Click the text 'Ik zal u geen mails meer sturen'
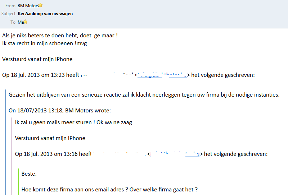288x195 pixels. pyautogui.click(x=55, y=122)
